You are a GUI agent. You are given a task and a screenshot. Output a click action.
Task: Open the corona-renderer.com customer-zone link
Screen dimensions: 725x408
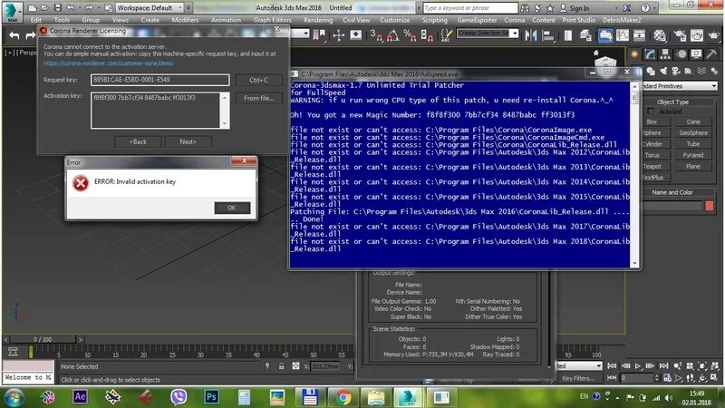[108, 63]
